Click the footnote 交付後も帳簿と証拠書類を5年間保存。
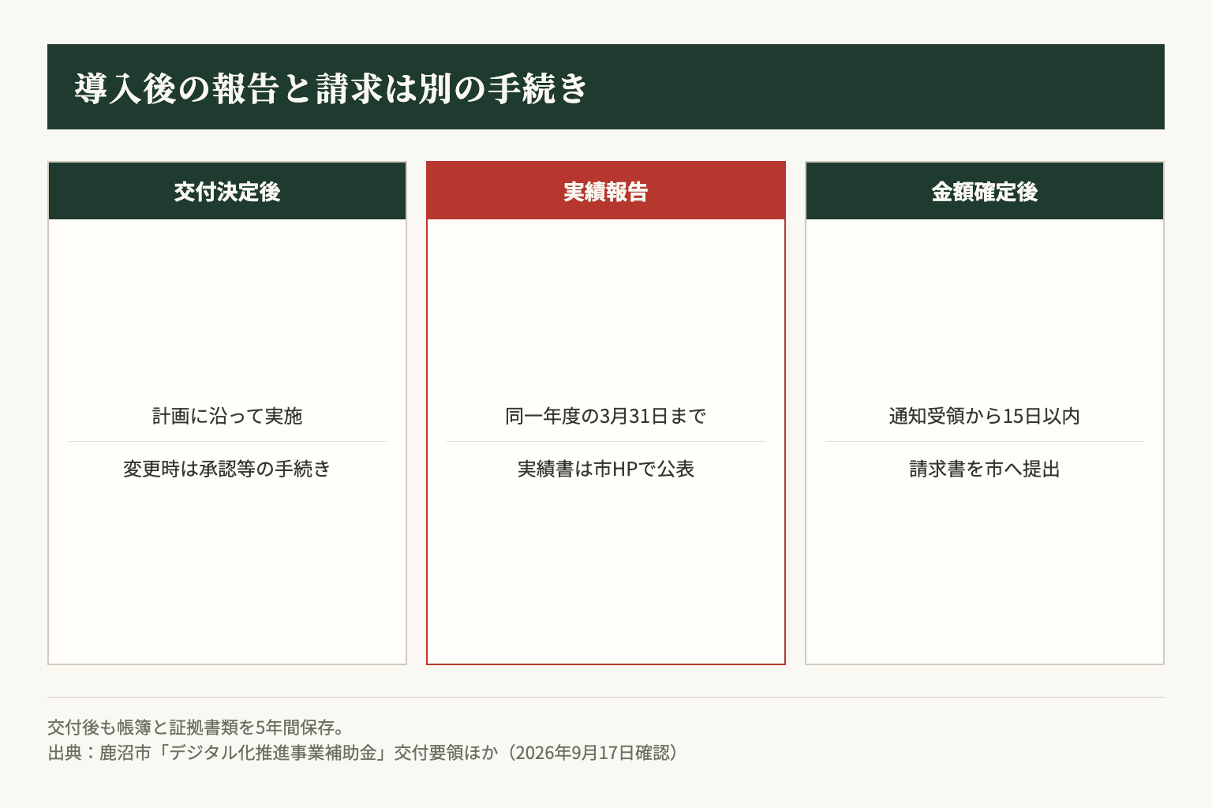The image size is (1212, 808). [196, 727]
